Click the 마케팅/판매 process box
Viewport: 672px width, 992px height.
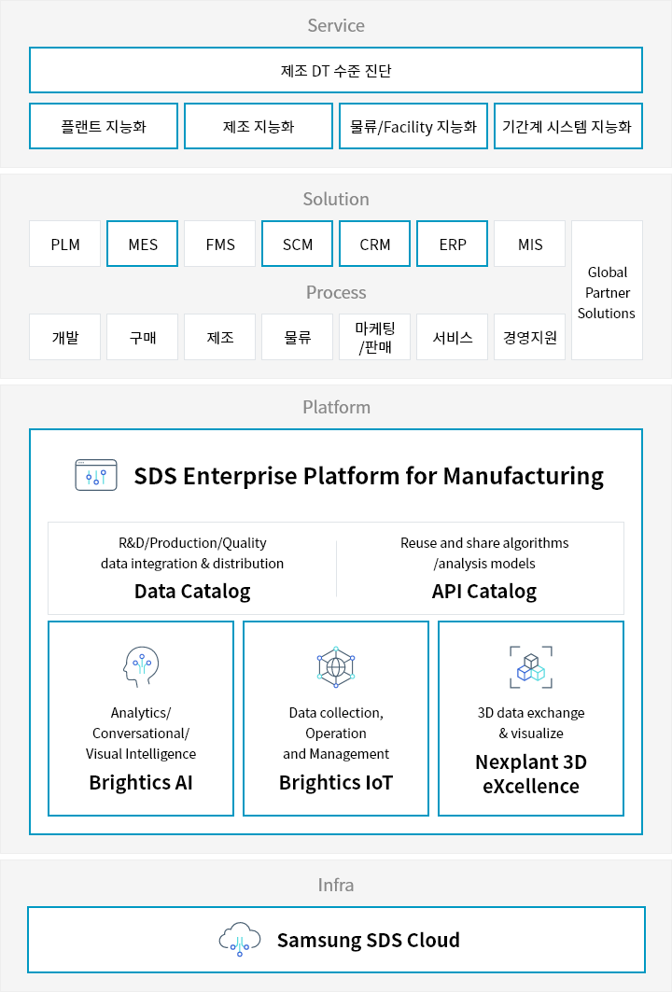point(374,337)
